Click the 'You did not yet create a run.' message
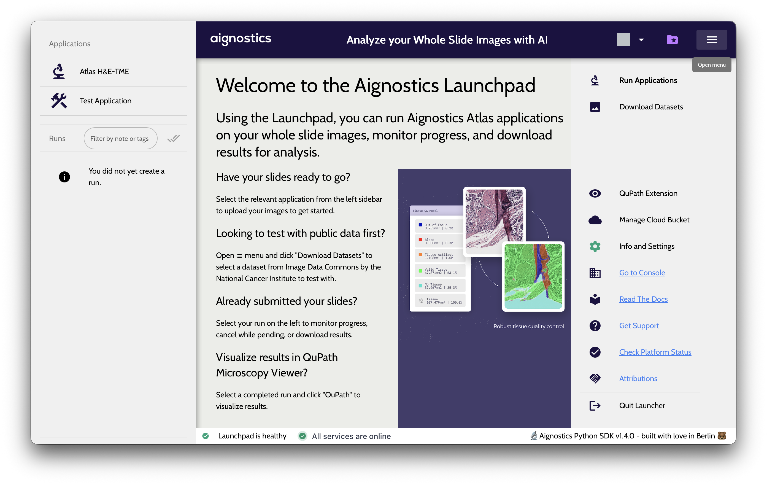The image size is (767, 485). [126, 177]
